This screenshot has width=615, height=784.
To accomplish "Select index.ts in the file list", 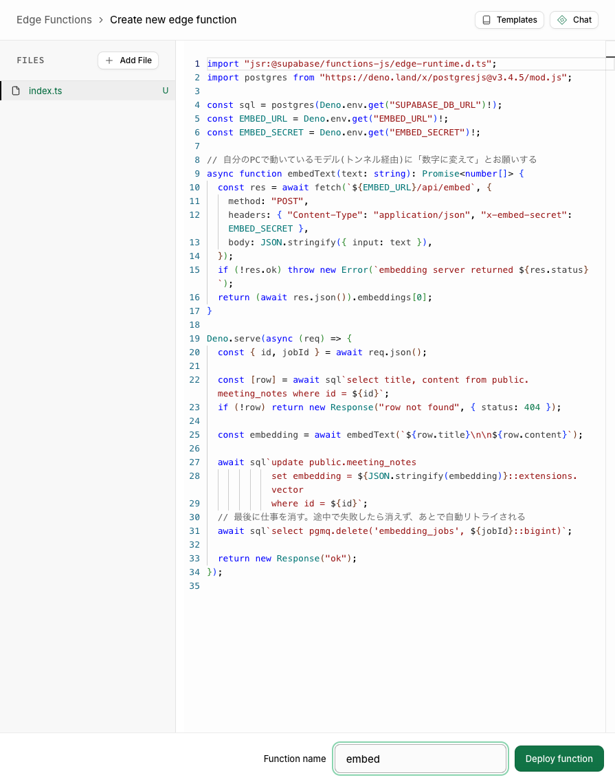I will point(88,91).
